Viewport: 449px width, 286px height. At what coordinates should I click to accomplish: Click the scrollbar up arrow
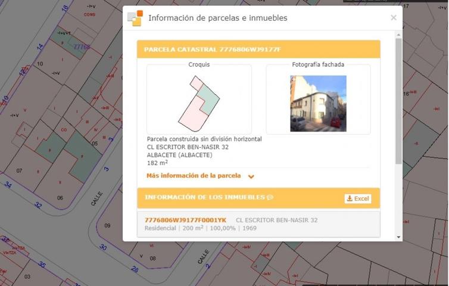pyautogui.click(x=398, y=35)
